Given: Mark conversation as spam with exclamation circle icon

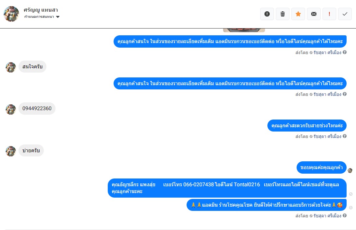Looking at the screenshot, I should 267,14.
